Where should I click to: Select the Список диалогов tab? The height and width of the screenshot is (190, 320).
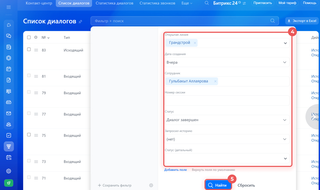tap(74, 3)
